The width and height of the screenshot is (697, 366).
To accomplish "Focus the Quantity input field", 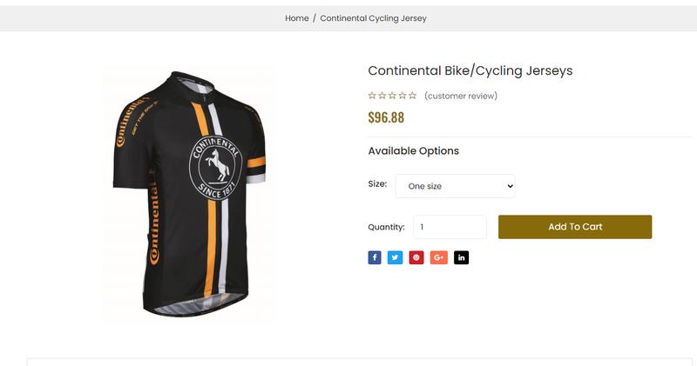I will (450, 227).
